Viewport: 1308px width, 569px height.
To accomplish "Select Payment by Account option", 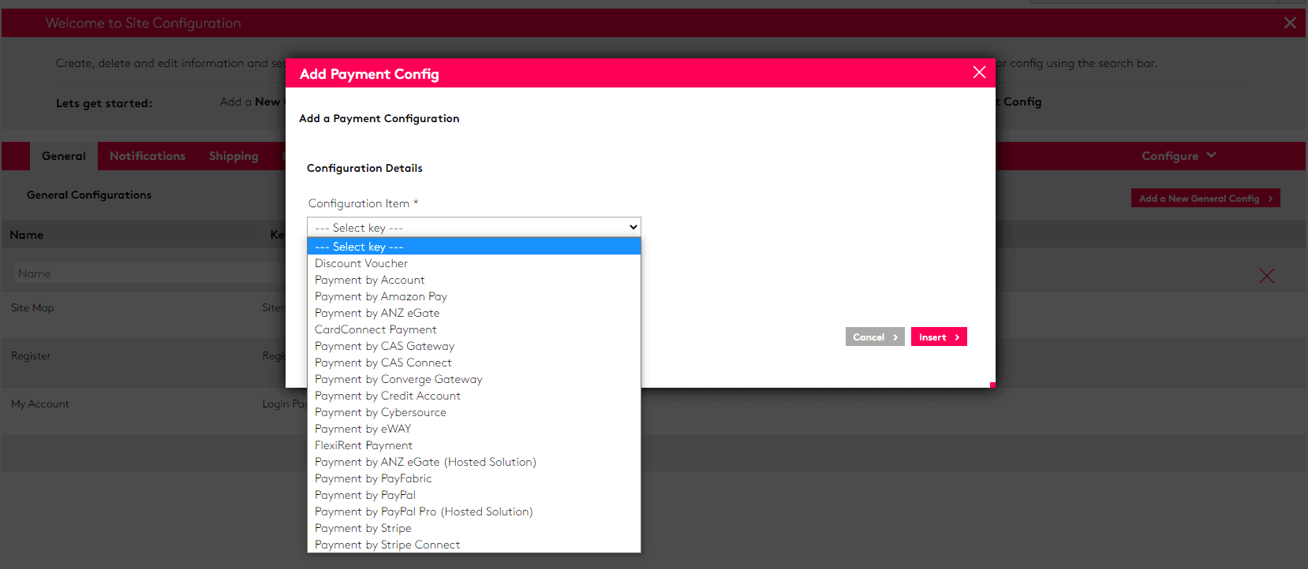I will [473, 280].
